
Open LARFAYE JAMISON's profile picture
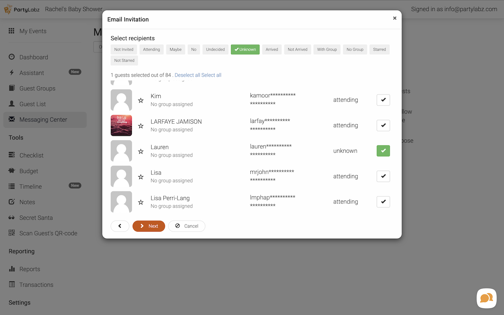point(121,126)
